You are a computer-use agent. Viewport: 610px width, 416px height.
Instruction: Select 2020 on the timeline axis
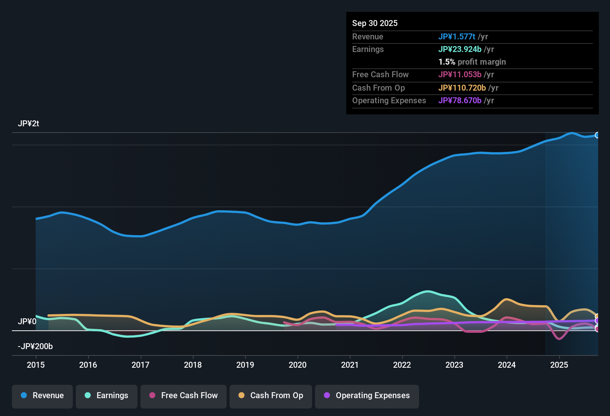coord(297,365)
